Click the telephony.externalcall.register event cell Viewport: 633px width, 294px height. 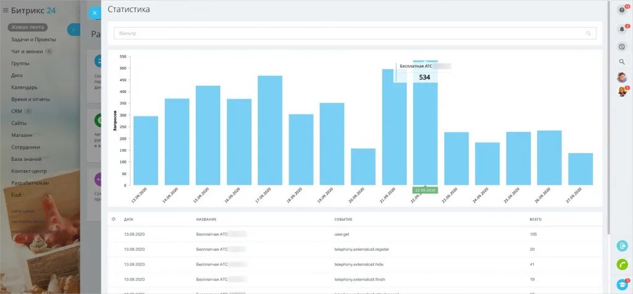[x=361, y=249]
